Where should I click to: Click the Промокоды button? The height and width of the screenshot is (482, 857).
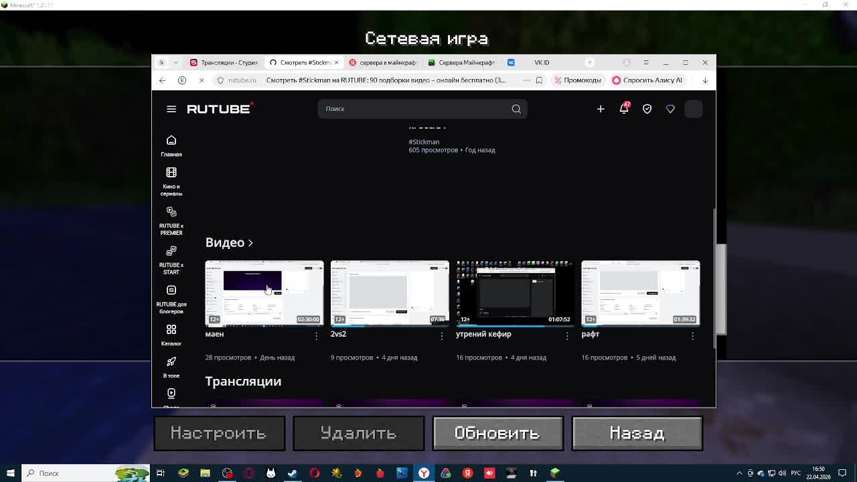[577, 80]
